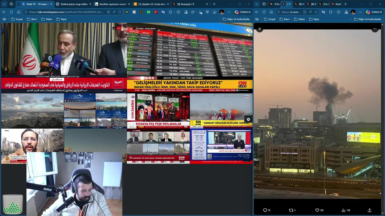This screenshot has width=385, height=216.
Task: Open Extensions puzzle icon in right window
Action: 331,12
